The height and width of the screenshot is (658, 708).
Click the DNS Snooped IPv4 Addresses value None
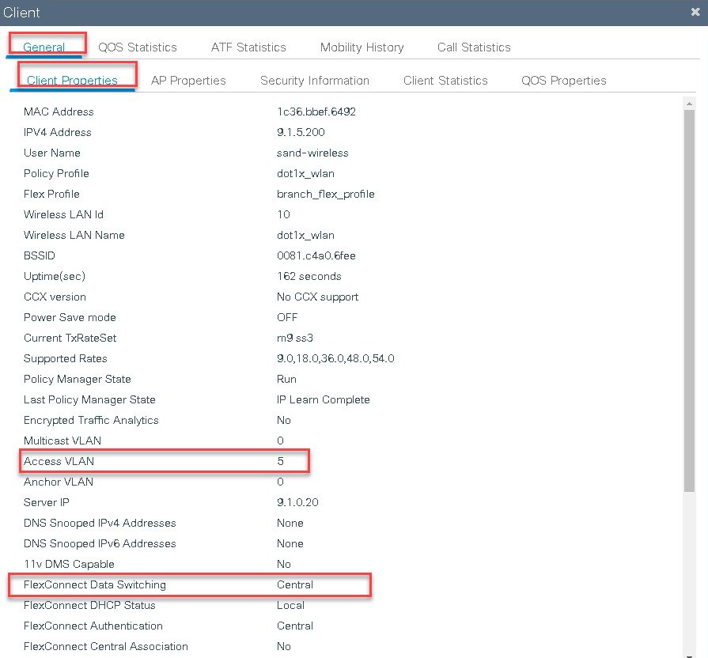click(290, 523)
